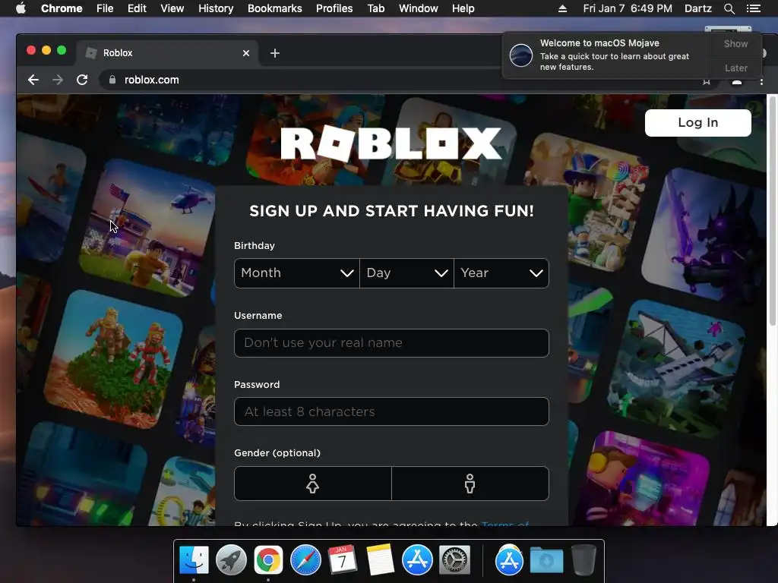
Task: Click the date and time in menu bar
Action: click(x=627, y=8)
